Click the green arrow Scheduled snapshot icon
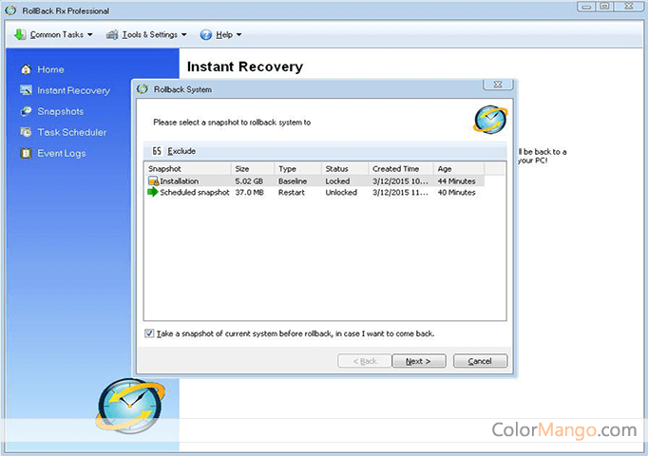648x456 pixels. (x=152, y=192)
